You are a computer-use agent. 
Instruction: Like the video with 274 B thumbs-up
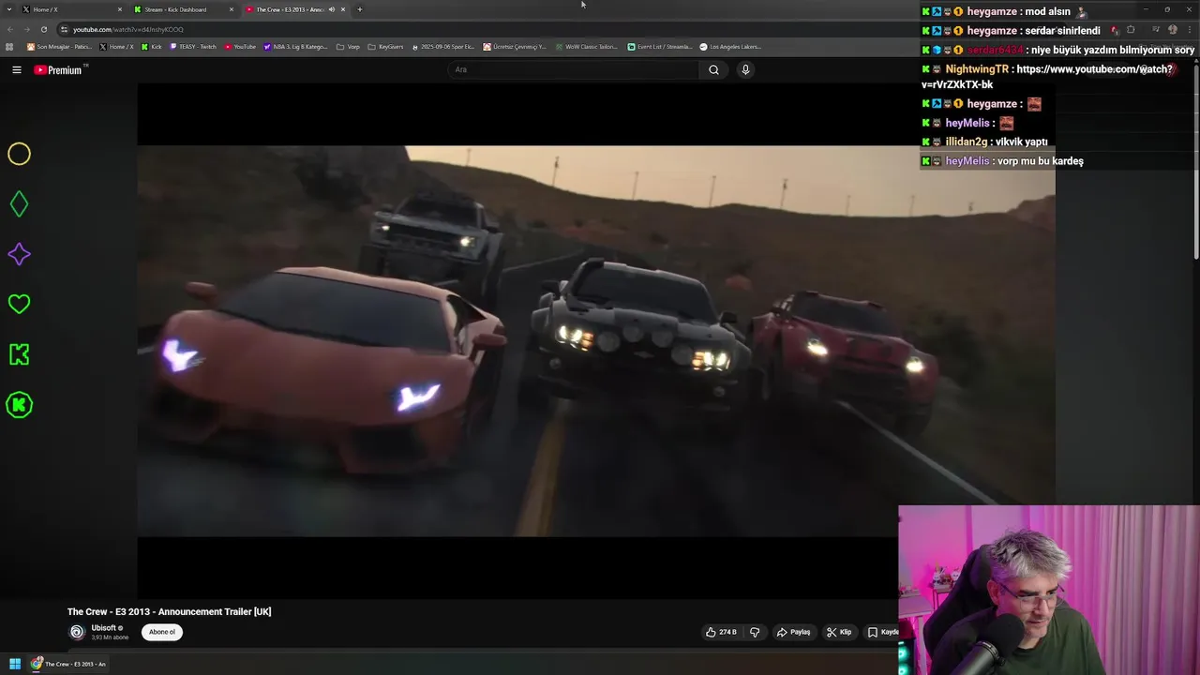point(721,632)
